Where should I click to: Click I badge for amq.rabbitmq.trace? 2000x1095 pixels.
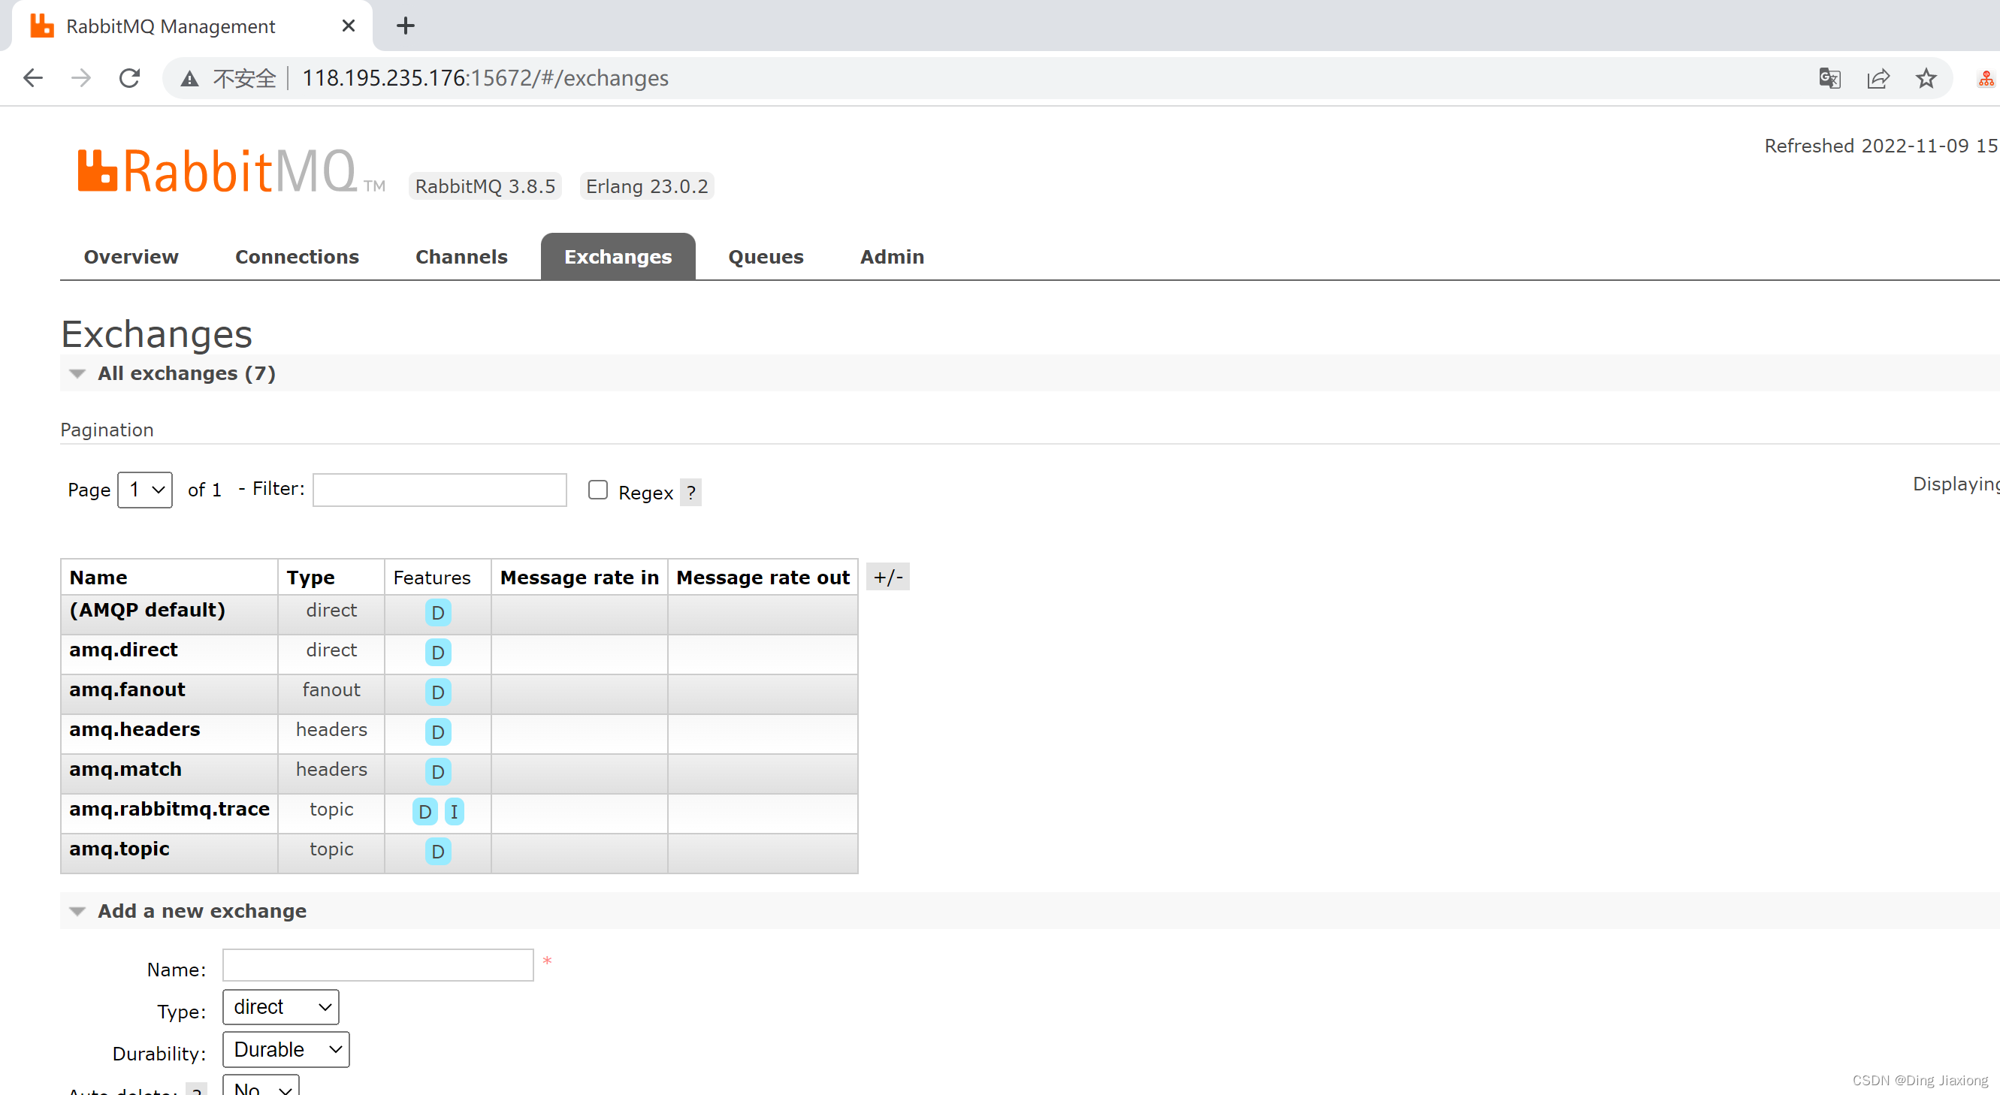pos(455,811)
